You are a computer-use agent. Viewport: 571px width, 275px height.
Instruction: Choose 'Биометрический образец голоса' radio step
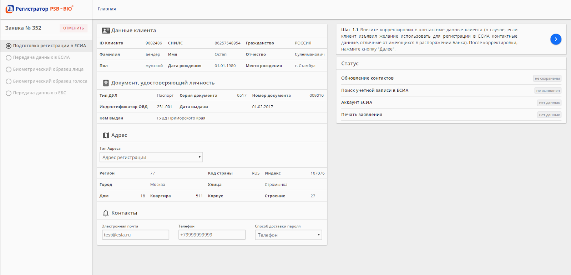pyautogui.click(x=9, y=81)
